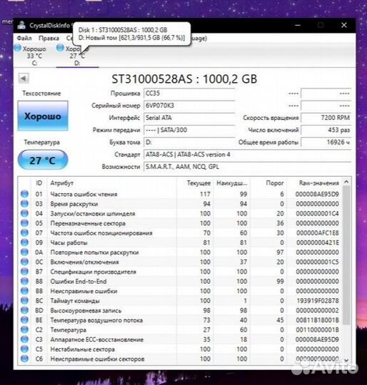Select the D: disk tab (27 °C)
Viewport: 367px width, 385px height.
(x=77, y=56)
